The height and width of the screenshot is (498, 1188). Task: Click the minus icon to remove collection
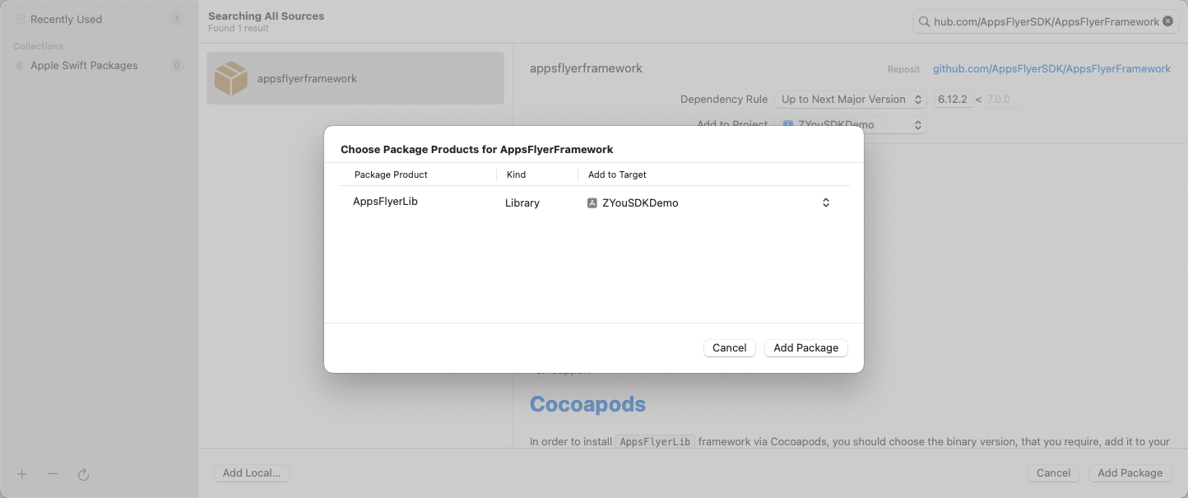pyautogui.click(x=53, y=474)
